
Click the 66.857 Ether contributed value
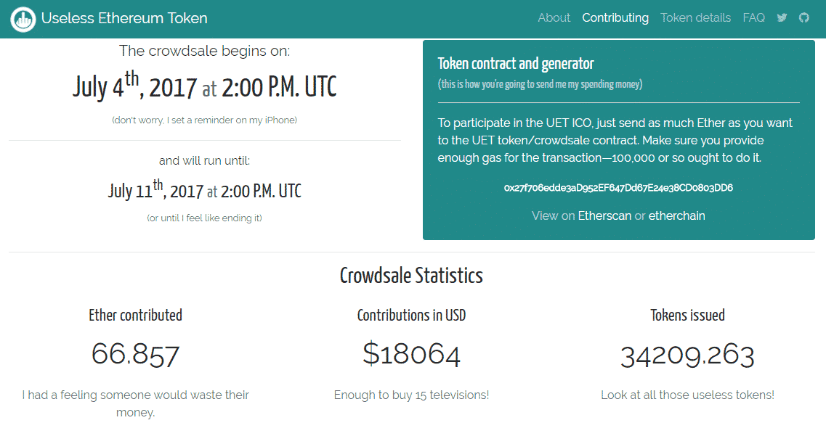[135, 355]
